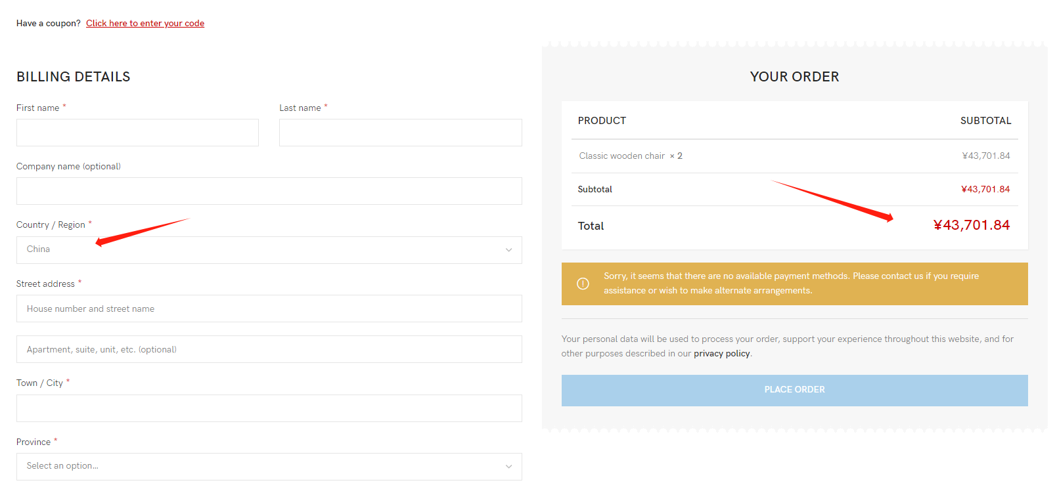Select the Company name input field
The image size is (1057, 491).
pos(269,191)
